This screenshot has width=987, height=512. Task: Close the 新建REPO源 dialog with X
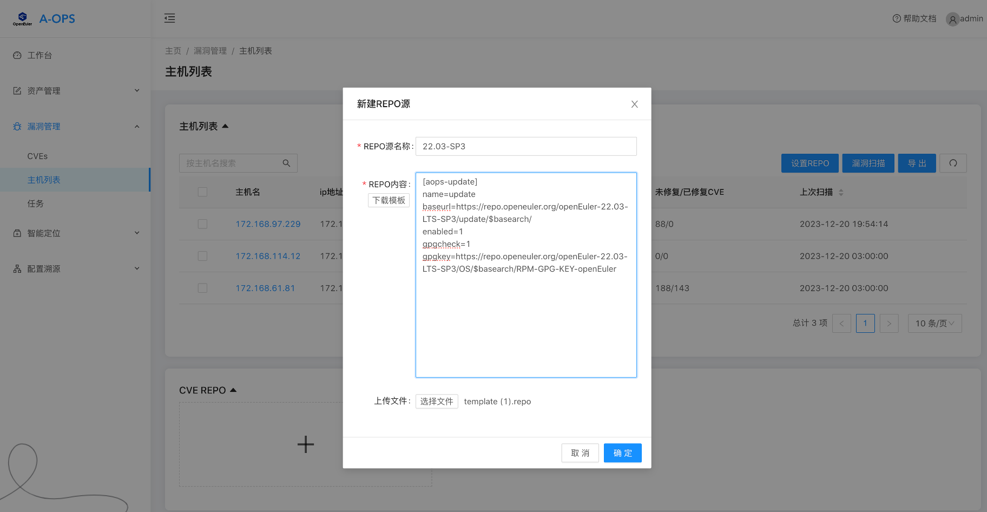pos(634,104)
